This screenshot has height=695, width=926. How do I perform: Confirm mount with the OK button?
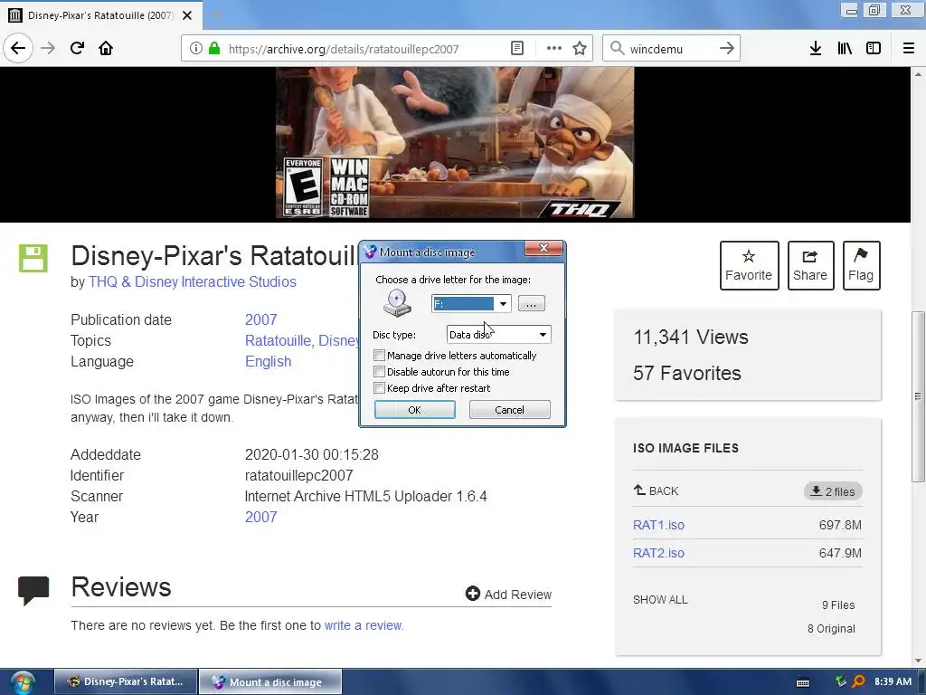pos(414,410)
